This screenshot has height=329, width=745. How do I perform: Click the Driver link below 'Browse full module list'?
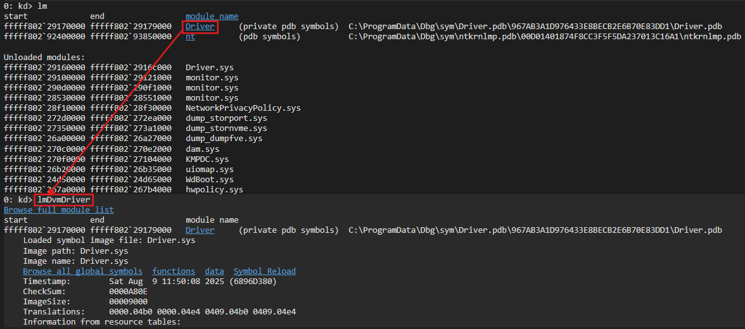point(200,230)
